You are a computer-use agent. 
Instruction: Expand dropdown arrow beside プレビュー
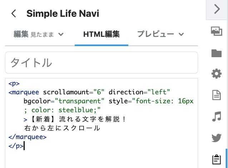pyautogui.click(x=181, y=34)
